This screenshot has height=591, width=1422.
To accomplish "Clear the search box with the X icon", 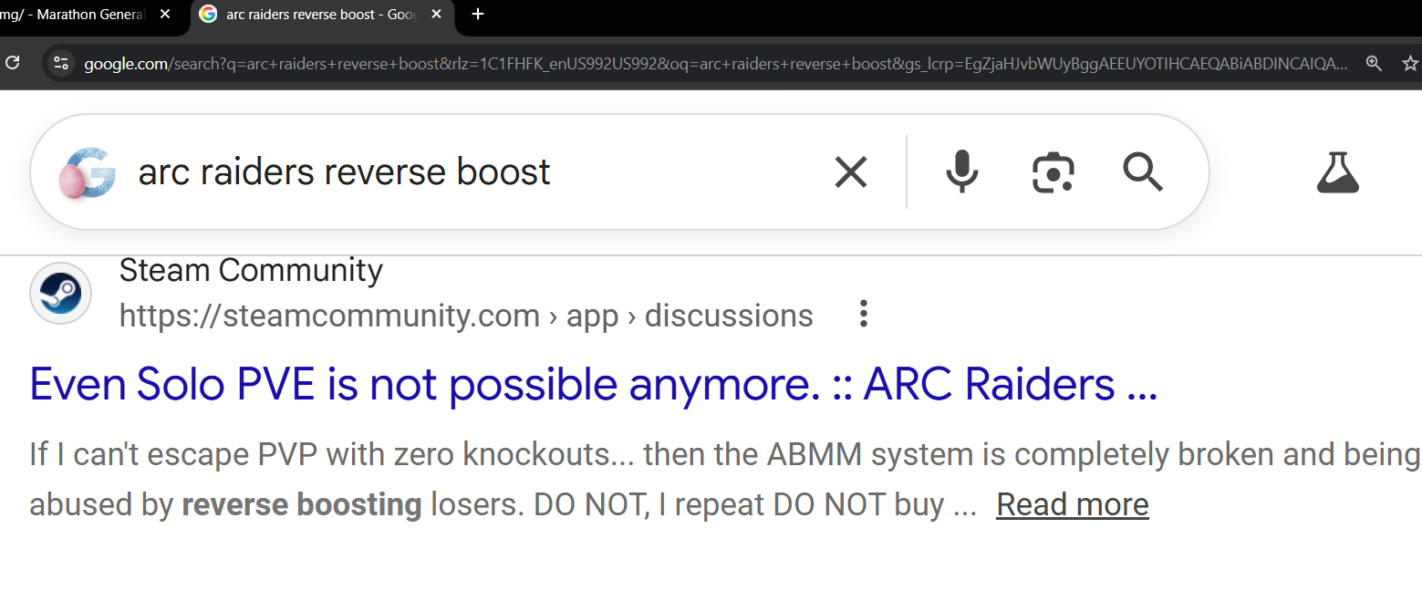I will [850, 171].
